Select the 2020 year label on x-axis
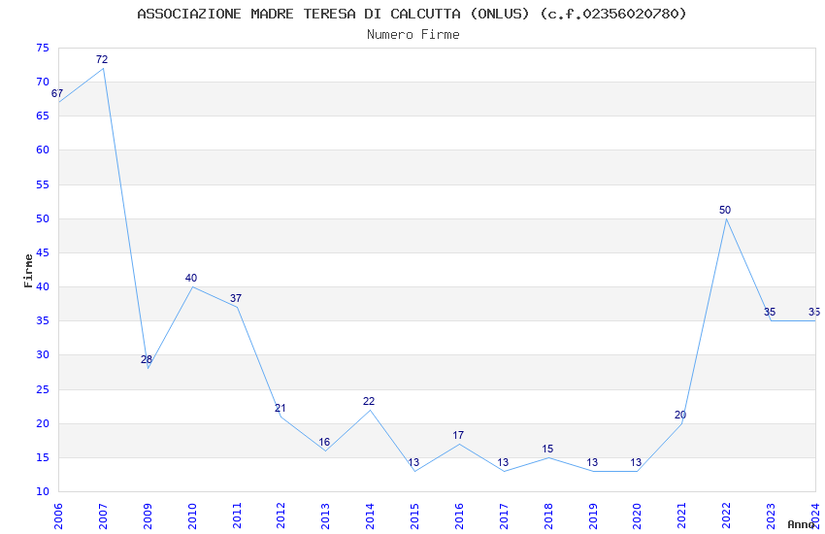Image resolution: width=825 pixels, height=534 pixels. 637,517
